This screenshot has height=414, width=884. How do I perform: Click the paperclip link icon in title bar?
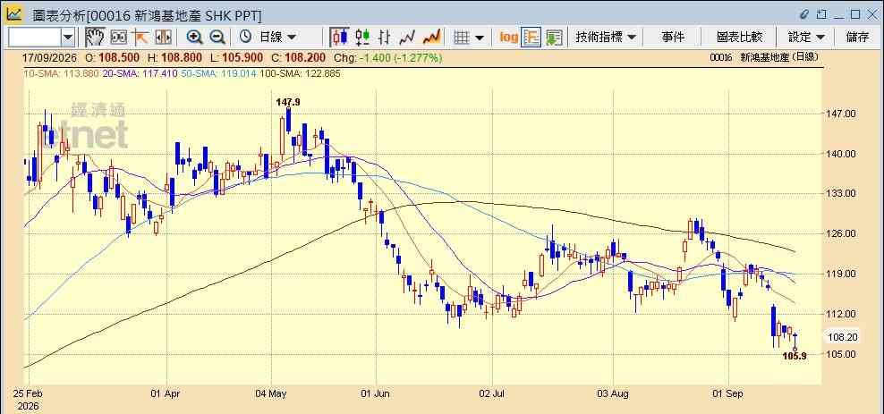[x=804, y=14]
